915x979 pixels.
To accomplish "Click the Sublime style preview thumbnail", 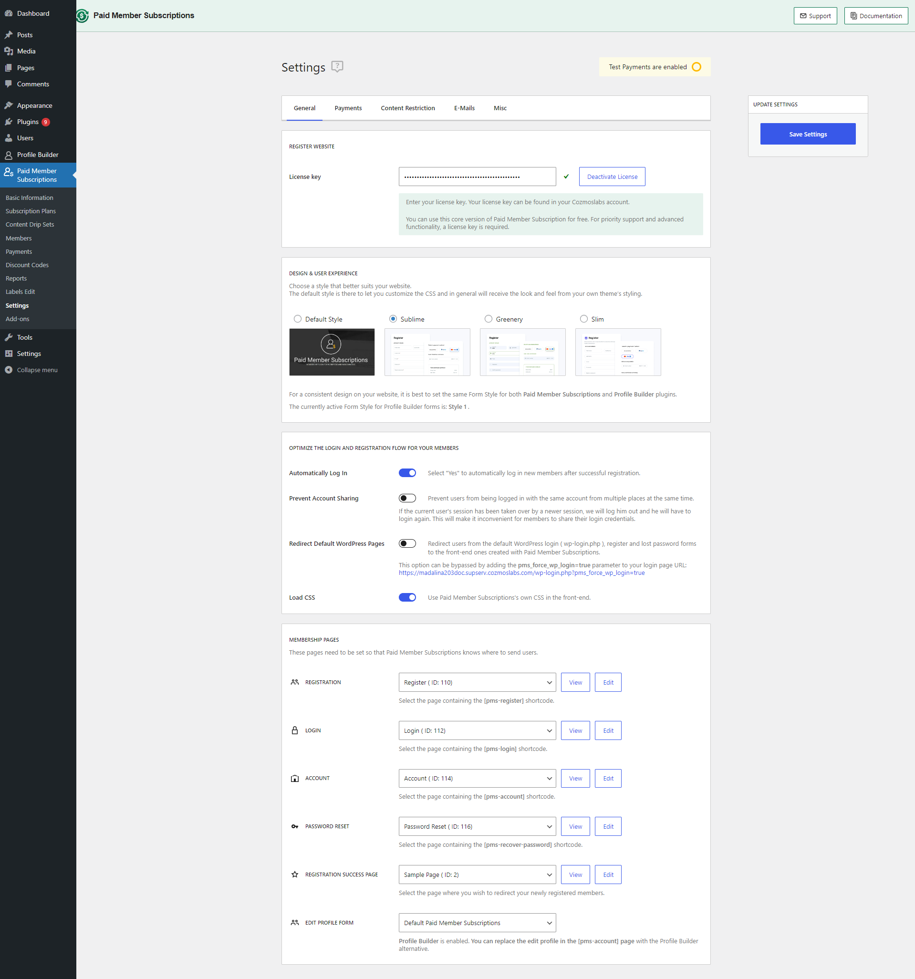I will point(427,352).
